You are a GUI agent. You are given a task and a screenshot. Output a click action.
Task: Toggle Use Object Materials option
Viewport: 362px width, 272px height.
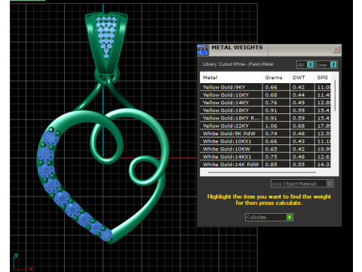tap(302, 184)
